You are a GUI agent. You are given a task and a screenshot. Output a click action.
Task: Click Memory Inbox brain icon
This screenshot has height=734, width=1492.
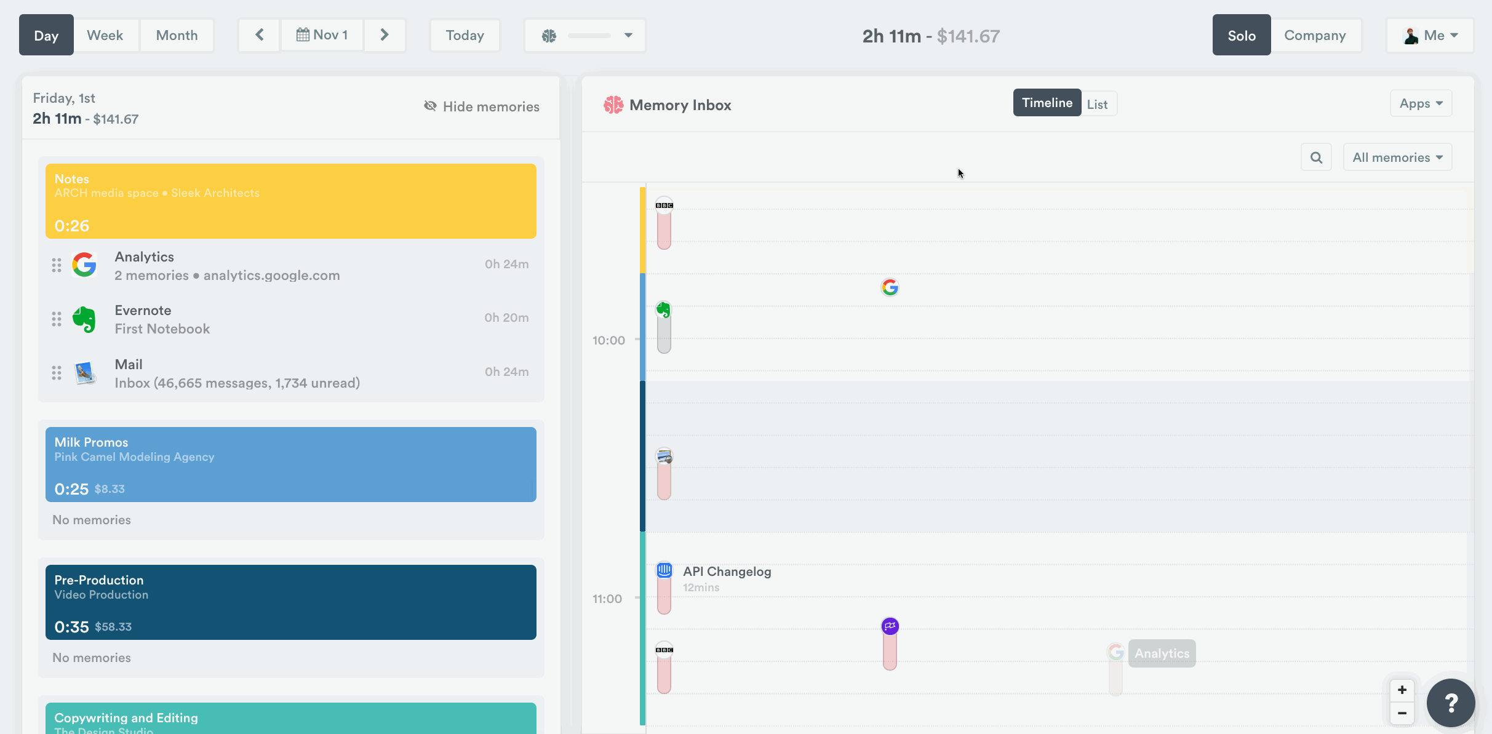pyautogui.click(x=613, y=105)
